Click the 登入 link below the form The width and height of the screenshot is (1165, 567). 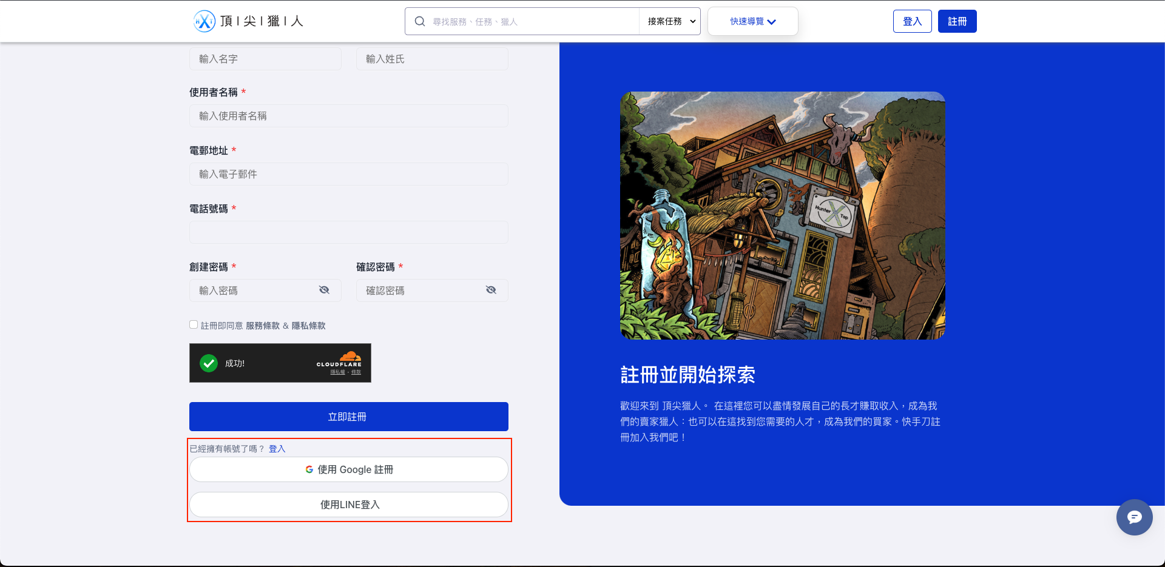tap(277, 449)
